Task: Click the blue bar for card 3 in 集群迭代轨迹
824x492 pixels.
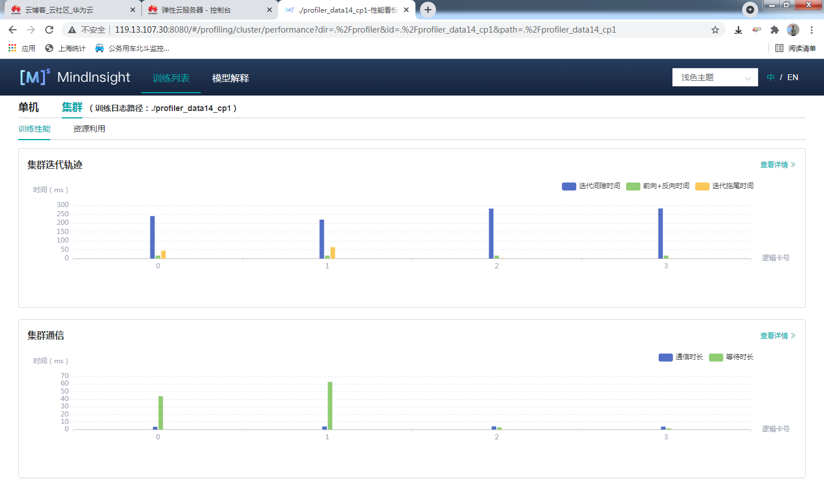Action: coord(660,233)
